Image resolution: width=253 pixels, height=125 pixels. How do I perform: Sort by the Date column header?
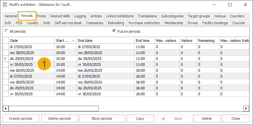[32, 41]
